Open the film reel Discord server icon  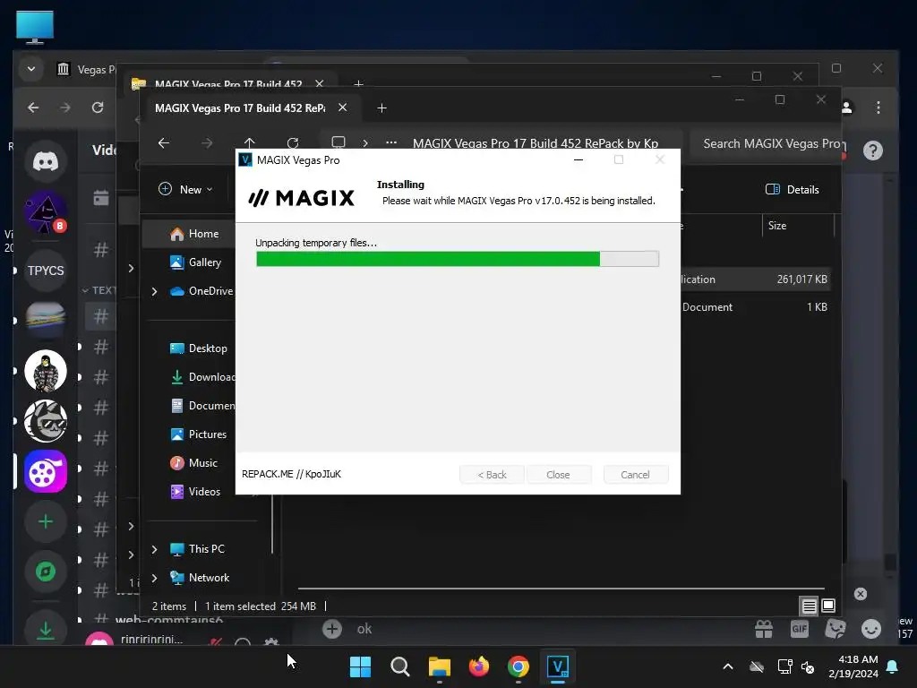pyautogui.click(x=45, y=471)
